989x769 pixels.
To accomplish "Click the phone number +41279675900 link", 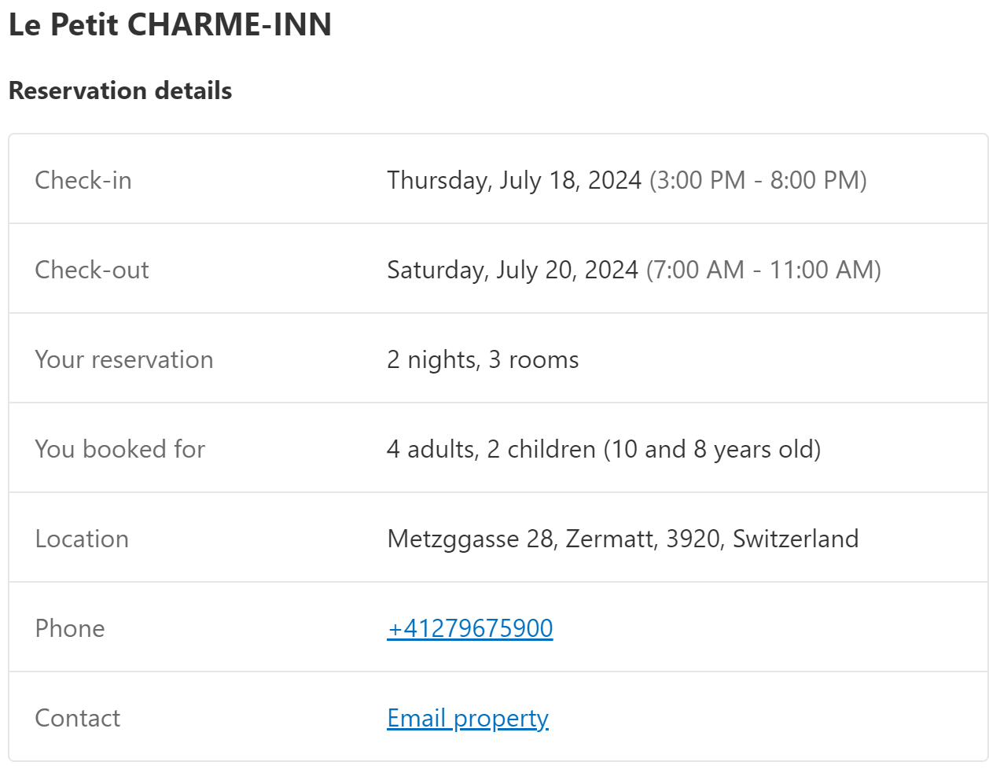I will click(x=470, y=628).
